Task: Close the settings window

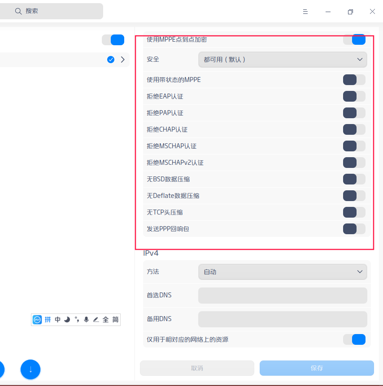Action: pos(372,11)
